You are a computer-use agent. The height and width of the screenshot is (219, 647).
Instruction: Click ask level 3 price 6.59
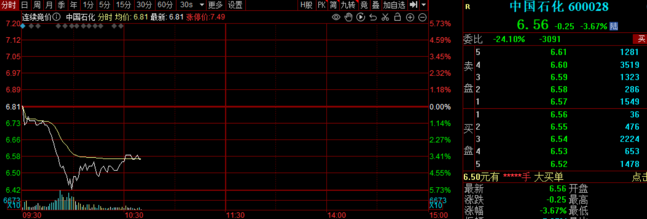tap(559, 77)
